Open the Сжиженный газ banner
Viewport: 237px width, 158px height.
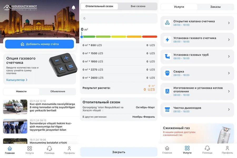point(197,134)
